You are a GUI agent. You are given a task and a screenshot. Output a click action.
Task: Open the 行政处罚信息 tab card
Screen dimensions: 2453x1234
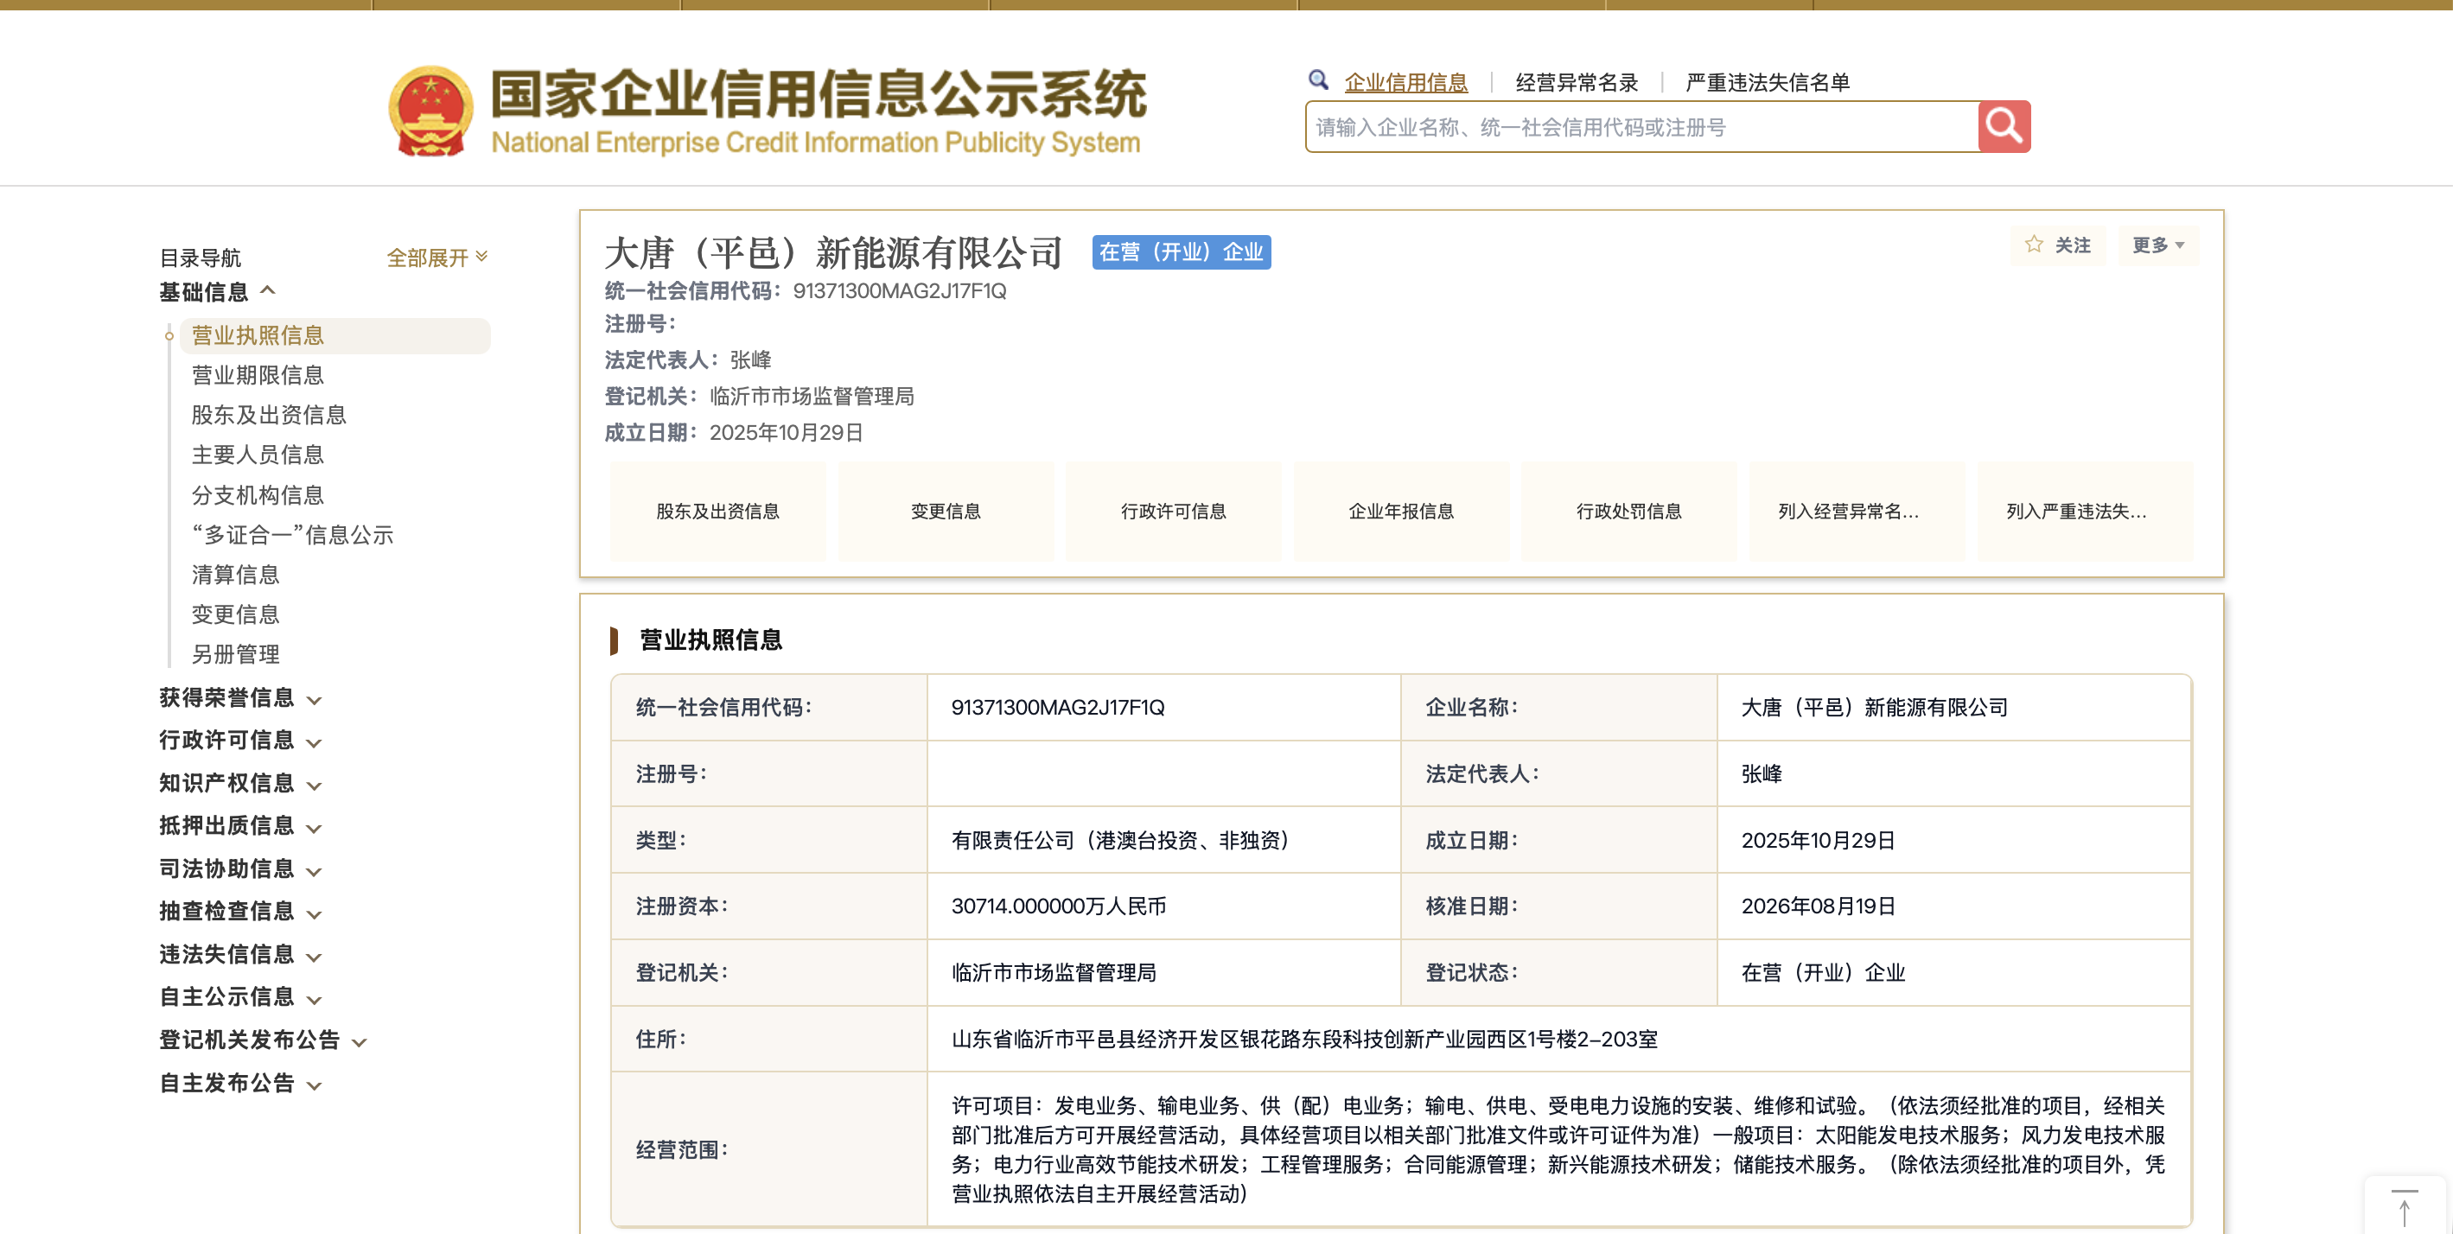(1628, 512)
